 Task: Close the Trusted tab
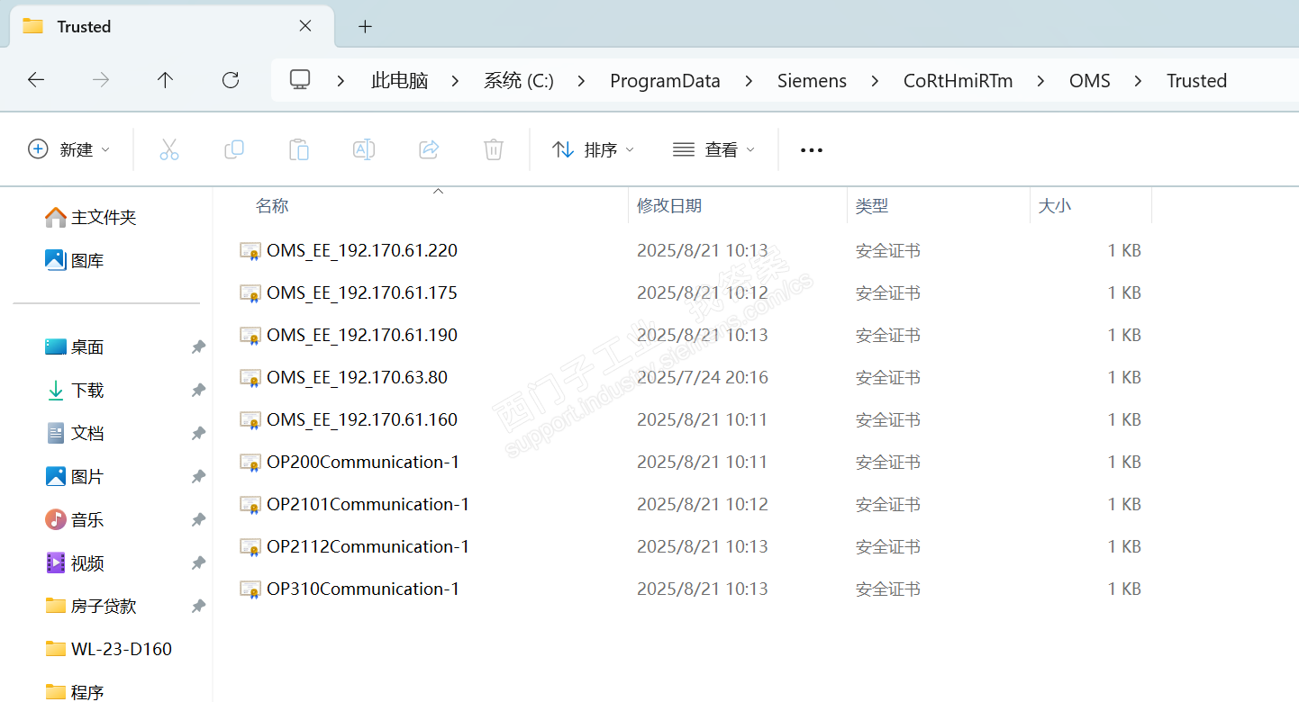pyautogui.click(x=305, y=26)
